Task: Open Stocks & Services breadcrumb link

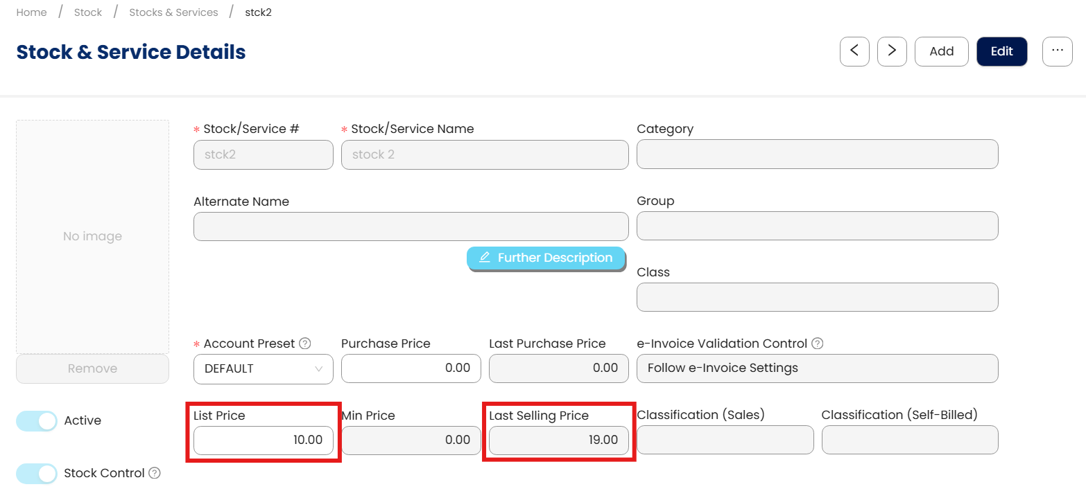Action: [x=173, y=12]
